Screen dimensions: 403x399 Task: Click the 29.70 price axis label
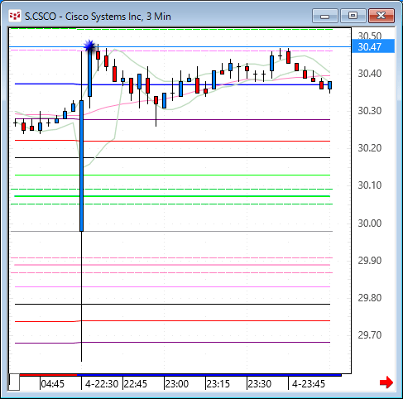[x=370, y=335]
